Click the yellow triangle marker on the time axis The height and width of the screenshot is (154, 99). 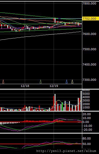click(72, 82)
